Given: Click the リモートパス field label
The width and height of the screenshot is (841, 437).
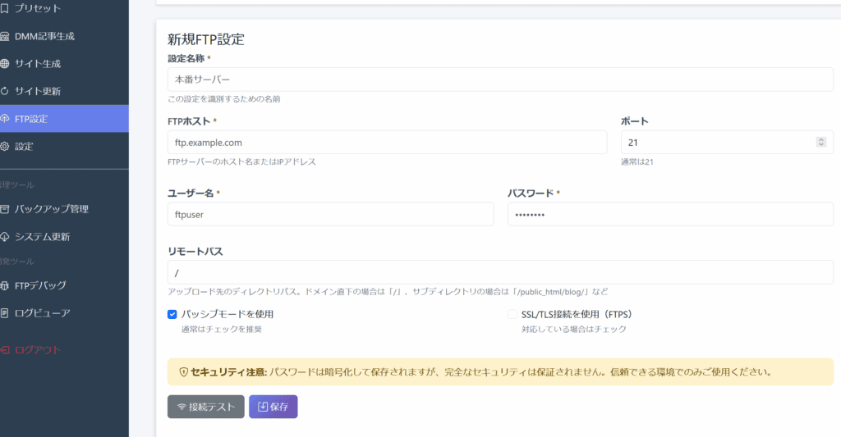Looking at the screenshot, I should (195, 252).
